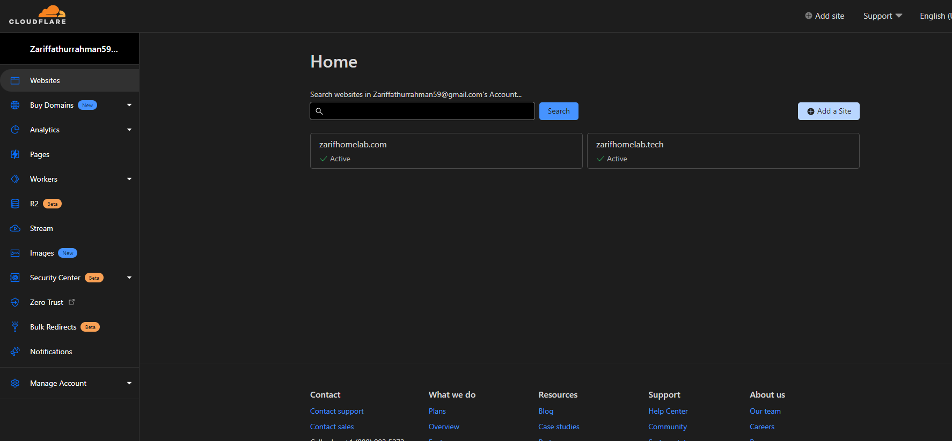Select Websites in the sidebar
This screenshot has height=441, width=952.
point(45,80)
